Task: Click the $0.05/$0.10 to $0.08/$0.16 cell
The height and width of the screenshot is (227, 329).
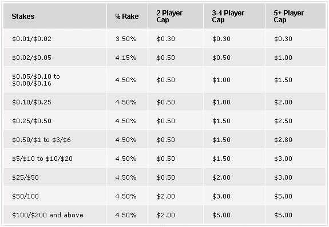Action: (55, 79)
